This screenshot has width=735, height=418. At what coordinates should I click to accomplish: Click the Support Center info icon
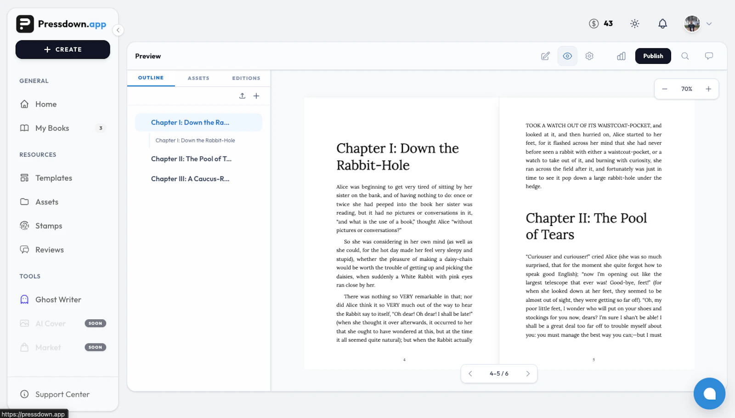pyautogui.click(x=24, y=395)
